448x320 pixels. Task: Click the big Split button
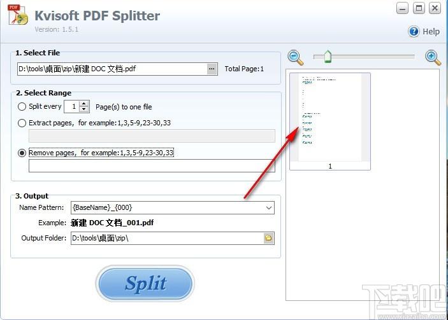(145, 284)
